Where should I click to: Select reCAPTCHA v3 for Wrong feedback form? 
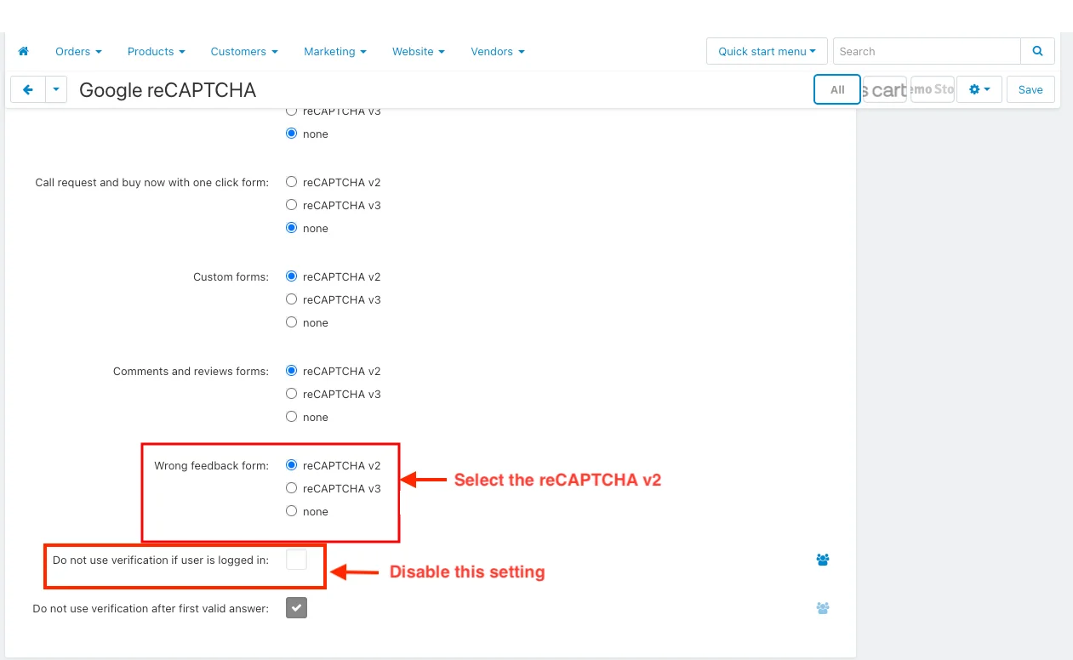tap(292, 488)
